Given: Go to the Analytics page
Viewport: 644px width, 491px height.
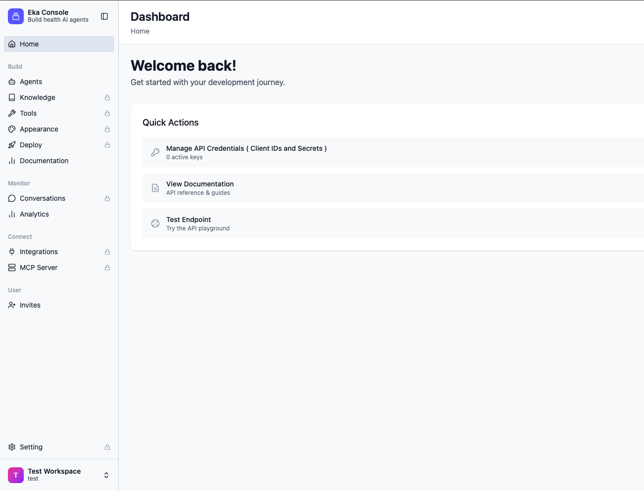Looking at the screenshot, I should pos(59,214).
